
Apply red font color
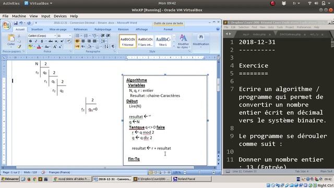(x=39, y=46)
